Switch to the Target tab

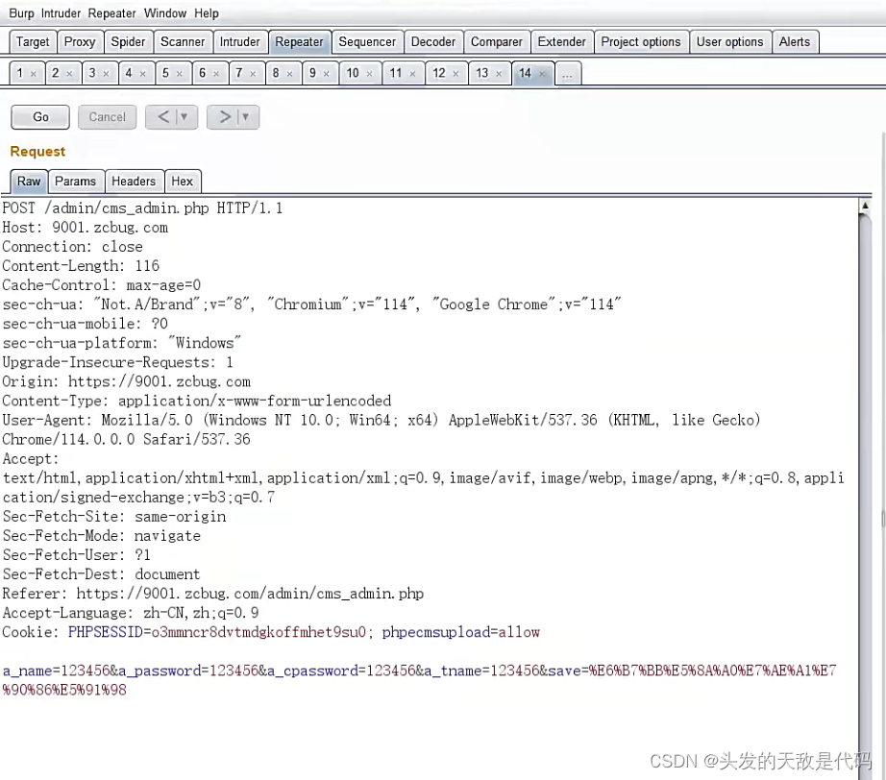tap(33, 42)
